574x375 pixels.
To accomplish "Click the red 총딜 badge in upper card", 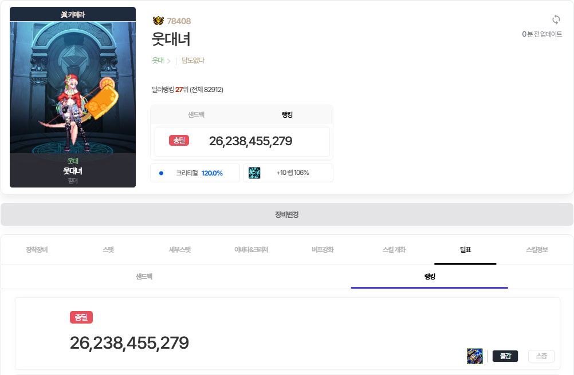I will pos(179,141).
